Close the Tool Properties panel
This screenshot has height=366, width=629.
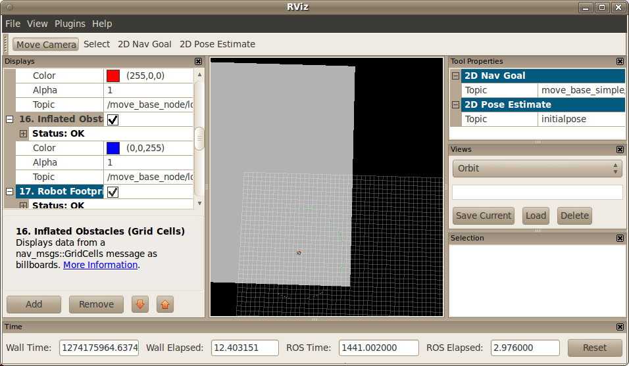point(620,61)
